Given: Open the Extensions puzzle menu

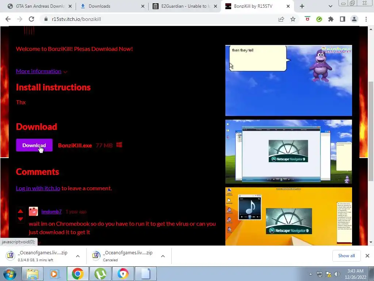Looking at the screenshot, I should 331,19.
